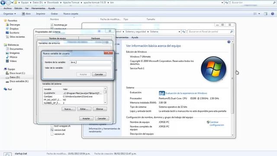The width and height of the screenshot is (277, 156).
Task: Click the Nombre de la variable field
Action: [x=90, y=62]
